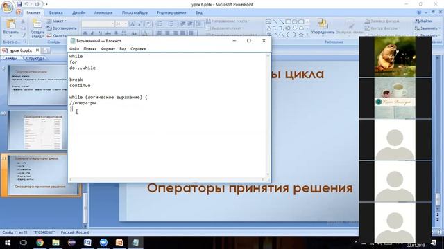Switch to Структура outline pane tab
The image size is (444, 249).
[35, 58]
